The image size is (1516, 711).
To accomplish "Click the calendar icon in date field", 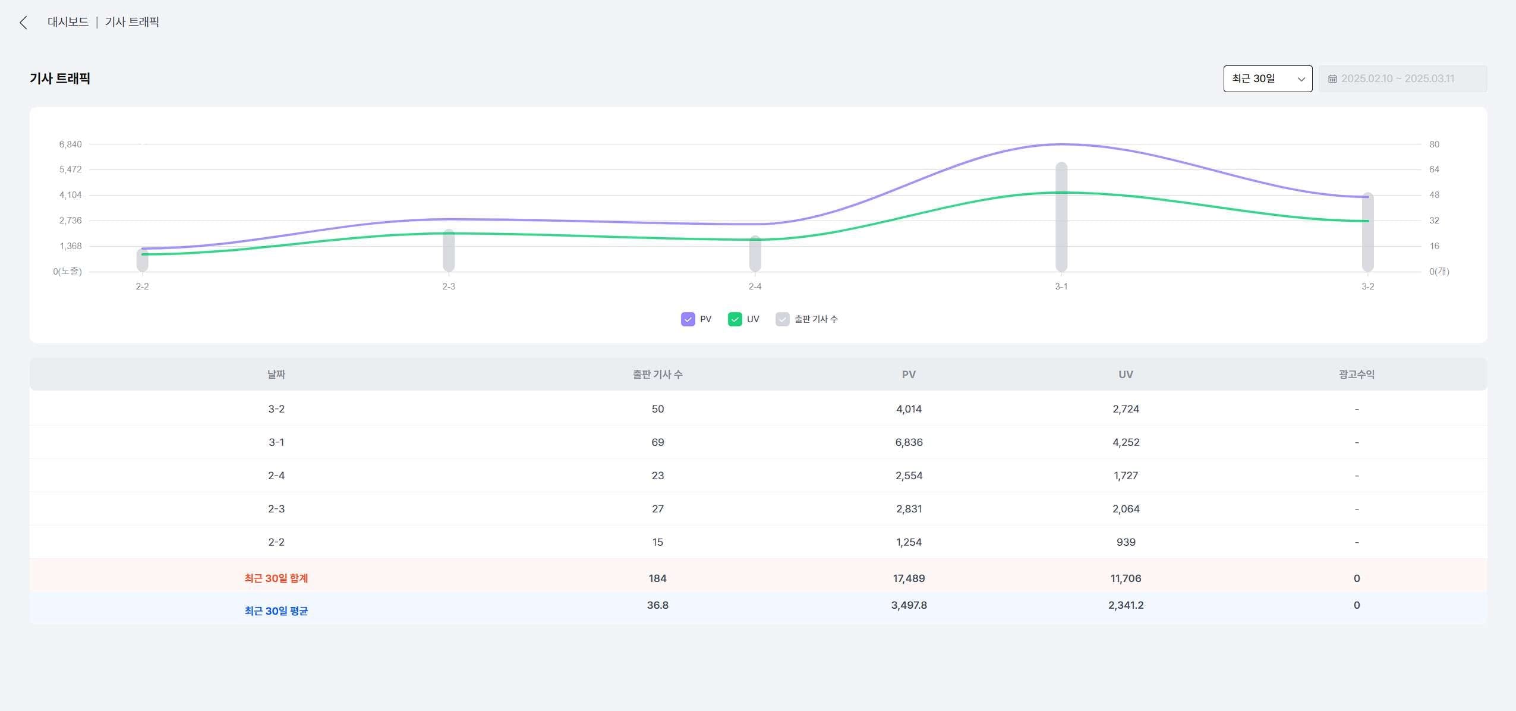I will (x=1332, y=79).
